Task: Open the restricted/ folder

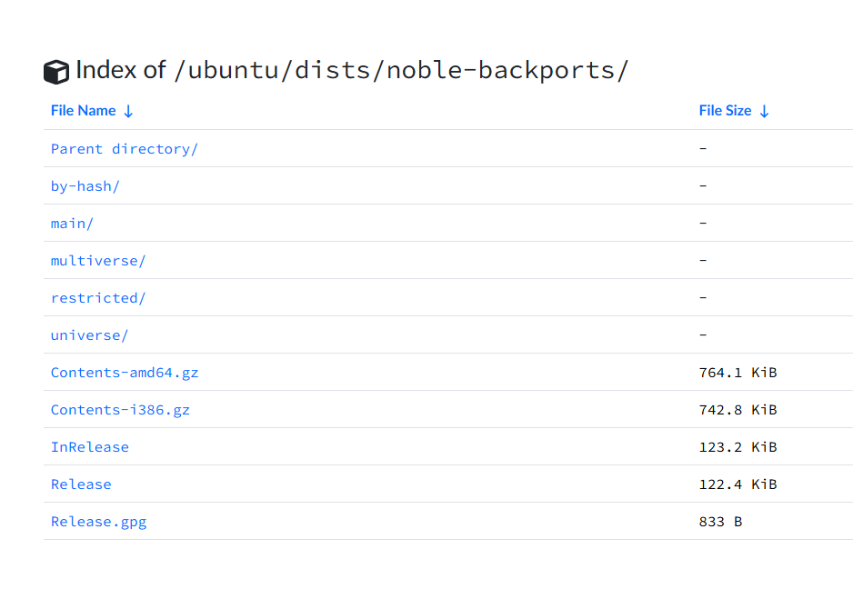Action: pyautogui.click(x=98, y=298)
